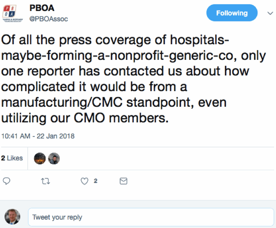Viewport: 276px width, 228px height.
Task: Click the first liker's avatar
Action: (40, 158)
